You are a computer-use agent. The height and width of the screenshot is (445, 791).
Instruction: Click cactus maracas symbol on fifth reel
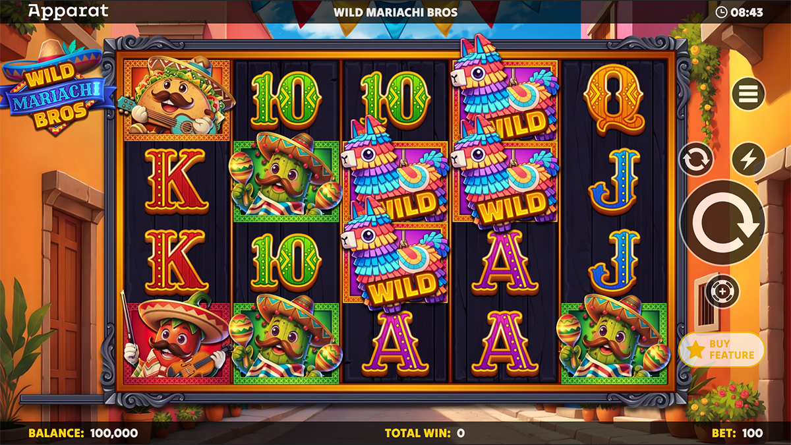(x=614, y=341)
